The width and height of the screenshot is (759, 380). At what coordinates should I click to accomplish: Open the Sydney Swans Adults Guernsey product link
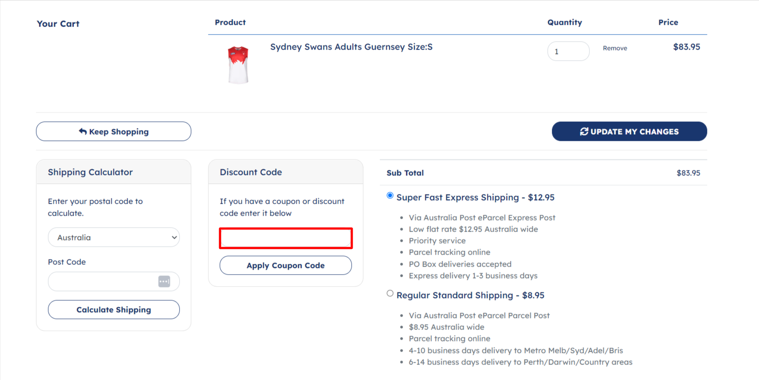tap(351, 47)
